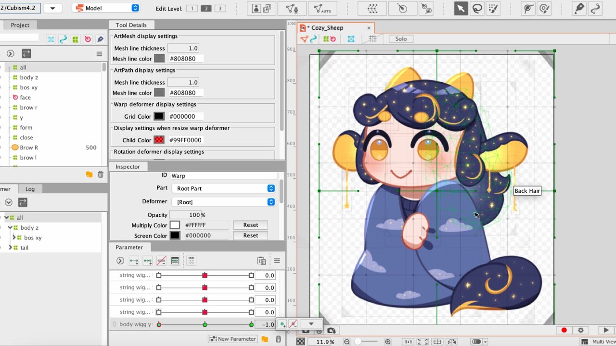Collapse the body z deformer node
Screen dimensions: 616x346
point(10,227)
